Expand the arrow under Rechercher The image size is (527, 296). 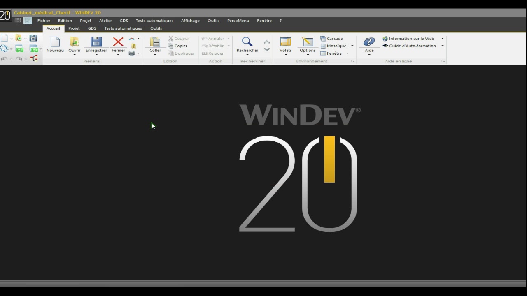point(247,55)
